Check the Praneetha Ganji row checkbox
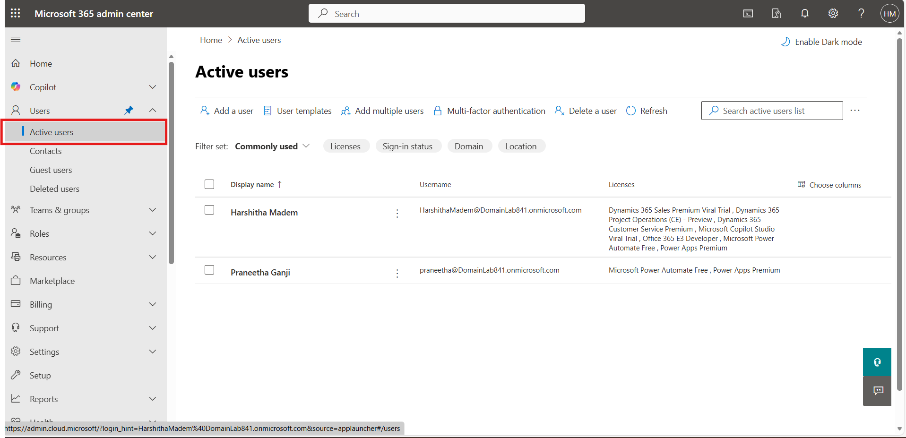This screenshot has height=438, width=906. [209, 270]
